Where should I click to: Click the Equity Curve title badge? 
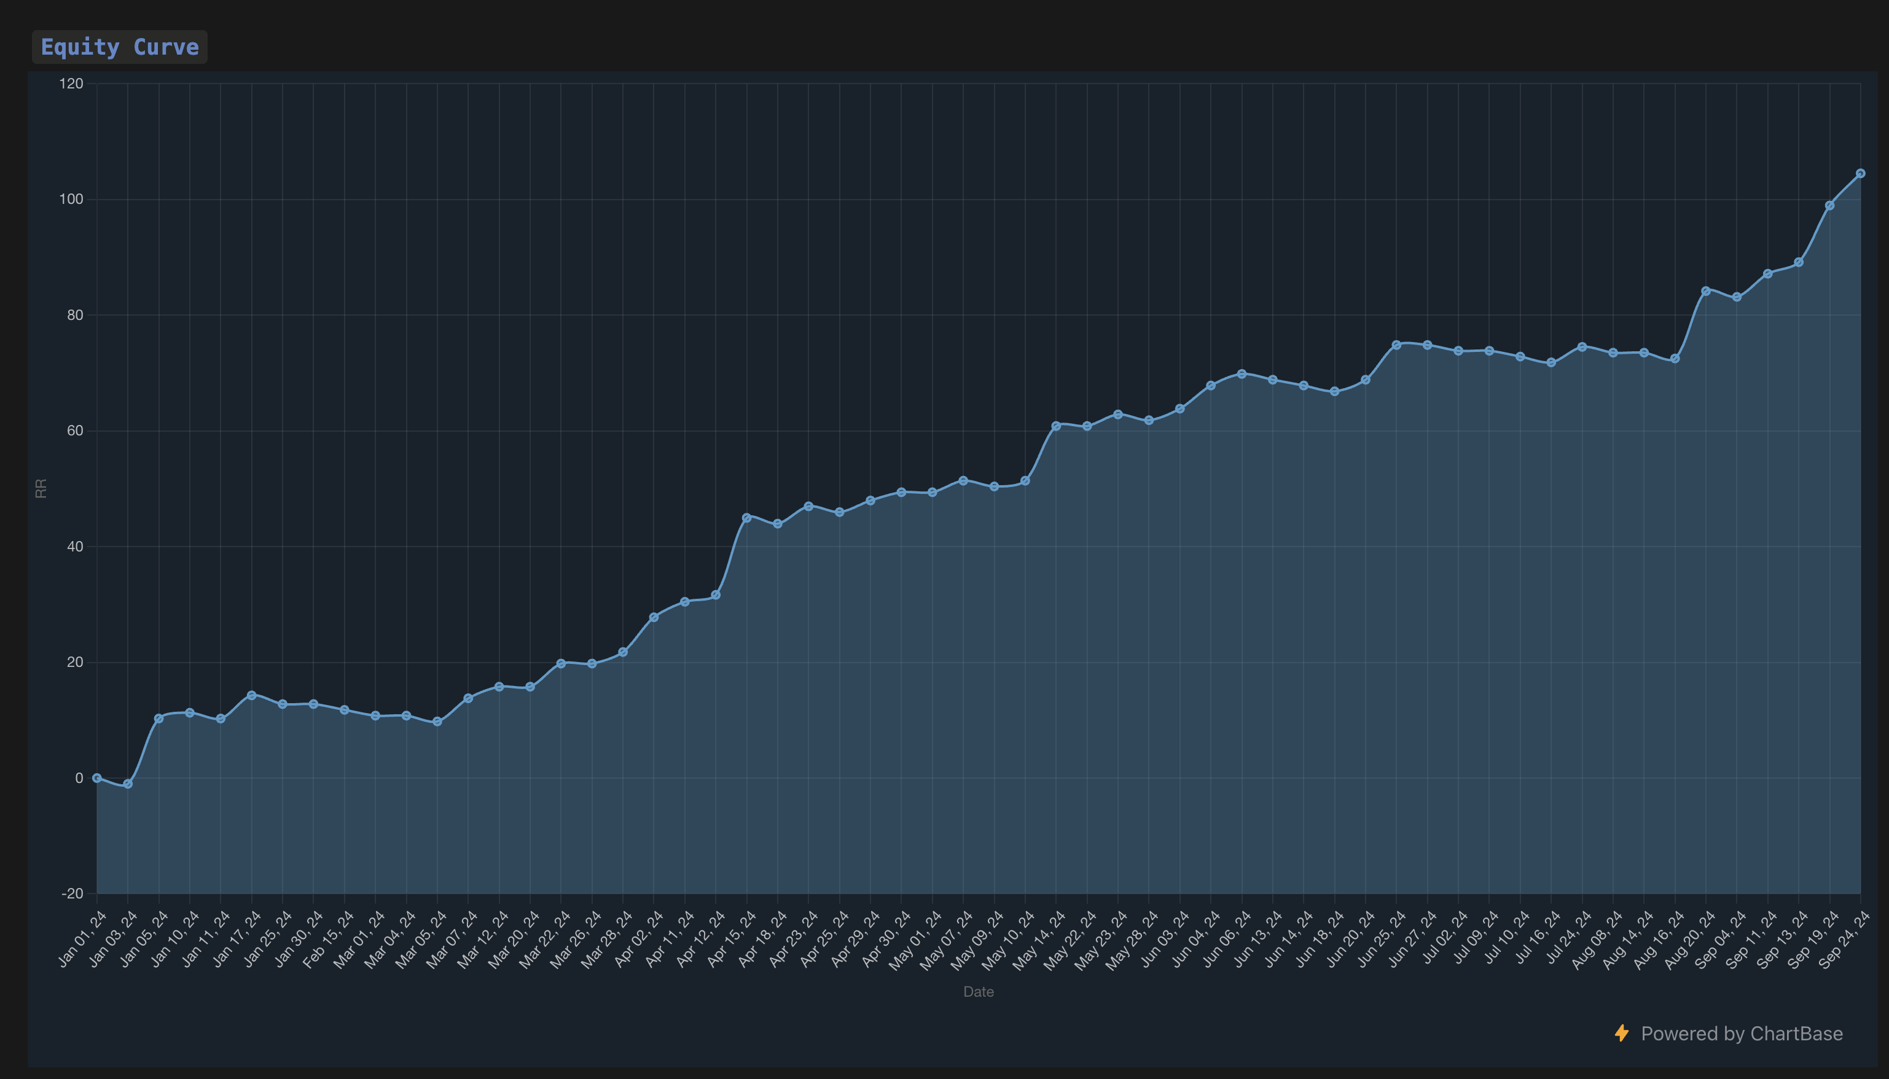coord(119,47)
